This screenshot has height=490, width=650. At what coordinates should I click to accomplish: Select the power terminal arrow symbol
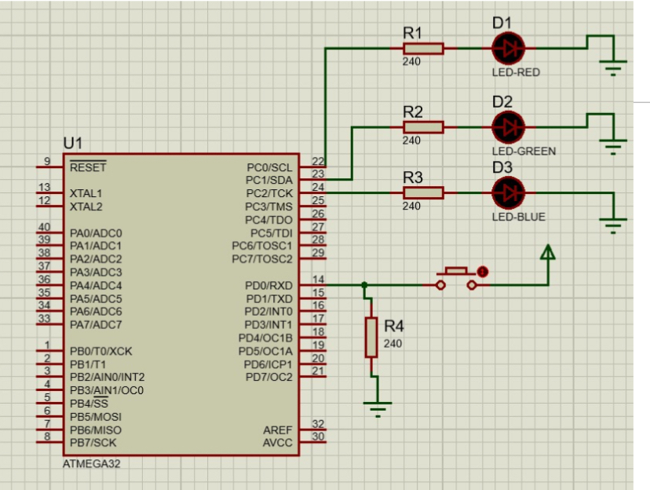pyautogui.click(x=548, y=252)
